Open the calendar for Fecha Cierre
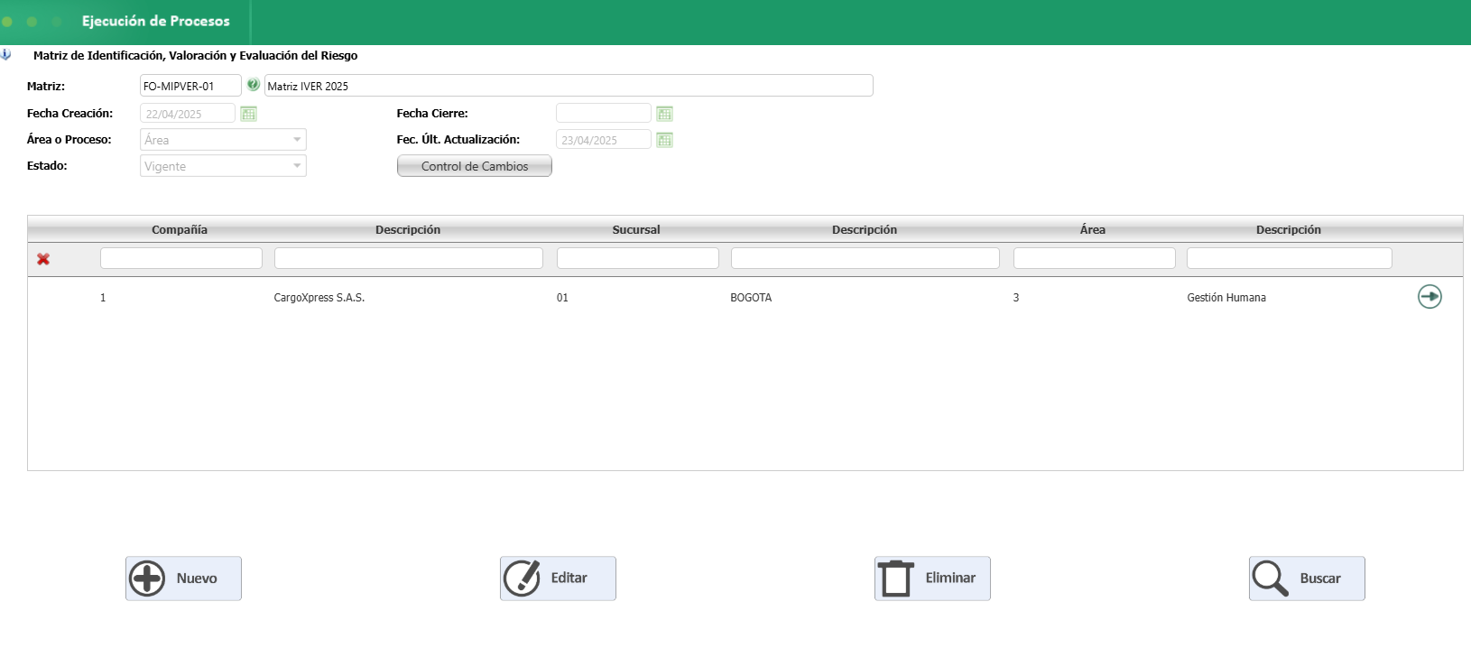Screen dimensions: 1471x648 665,114
